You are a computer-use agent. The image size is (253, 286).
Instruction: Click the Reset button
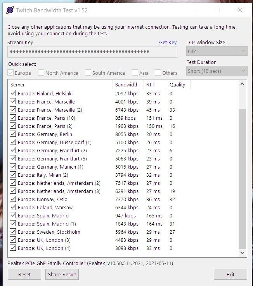[x=24, y=274]
